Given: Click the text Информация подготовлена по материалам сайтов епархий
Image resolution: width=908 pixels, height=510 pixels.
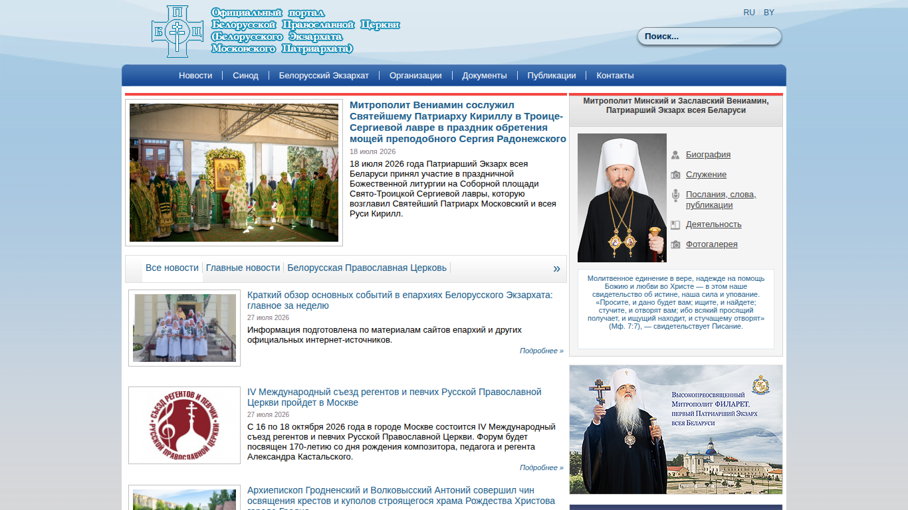Looking at the screenshot, I should point(384,335).
